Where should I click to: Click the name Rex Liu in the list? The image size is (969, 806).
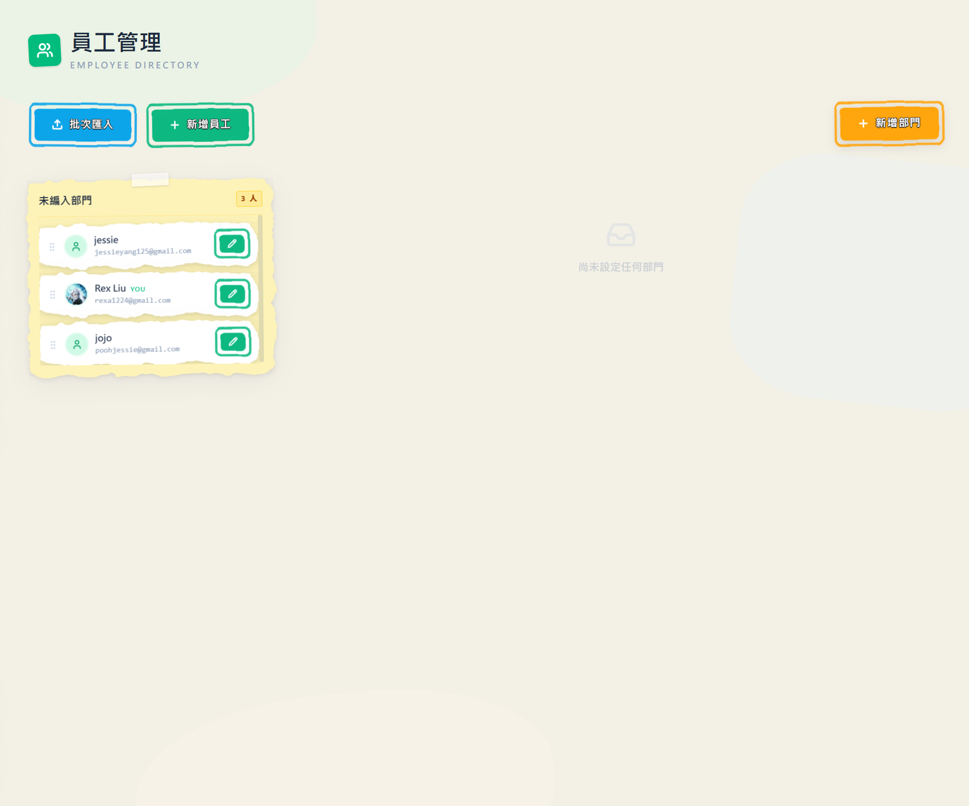click(110, 288)
